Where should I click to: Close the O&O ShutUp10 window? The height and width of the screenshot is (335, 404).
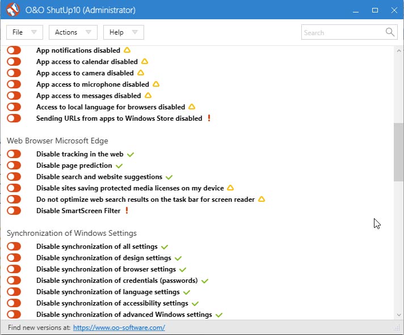click(x=394, y=10)
